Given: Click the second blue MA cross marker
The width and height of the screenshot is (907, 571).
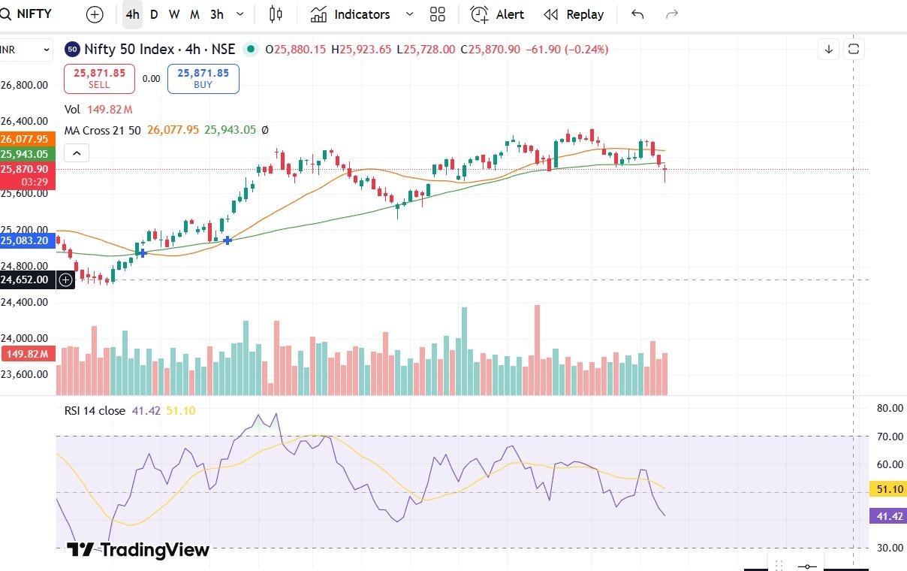Looking at the screenshot, I should (228, 240).
